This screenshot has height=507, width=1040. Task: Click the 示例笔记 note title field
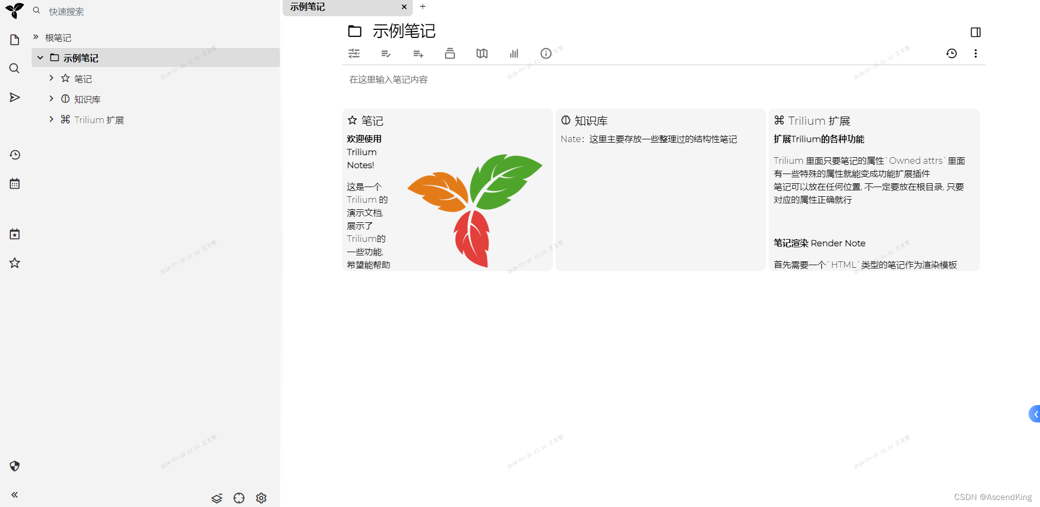[404, 31]
